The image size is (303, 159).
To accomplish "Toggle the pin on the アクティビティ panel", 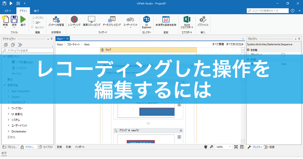I will point(52,39).
